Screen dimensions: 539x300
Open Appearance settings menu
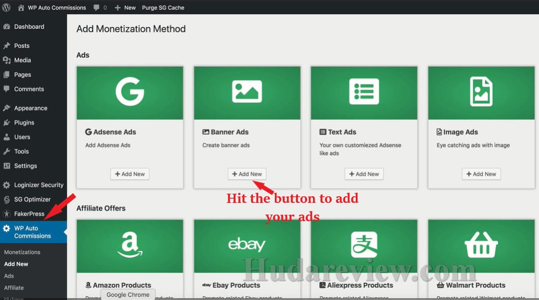[x=34, y=108]
